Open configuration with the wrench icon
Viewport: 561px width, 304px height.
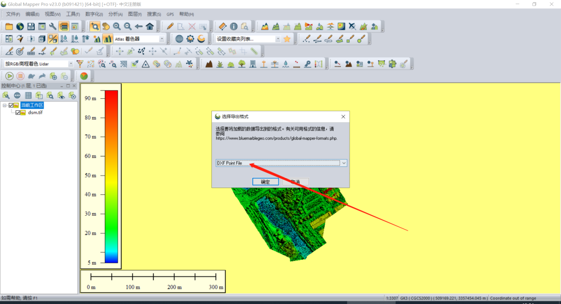(x=52, y=27)
